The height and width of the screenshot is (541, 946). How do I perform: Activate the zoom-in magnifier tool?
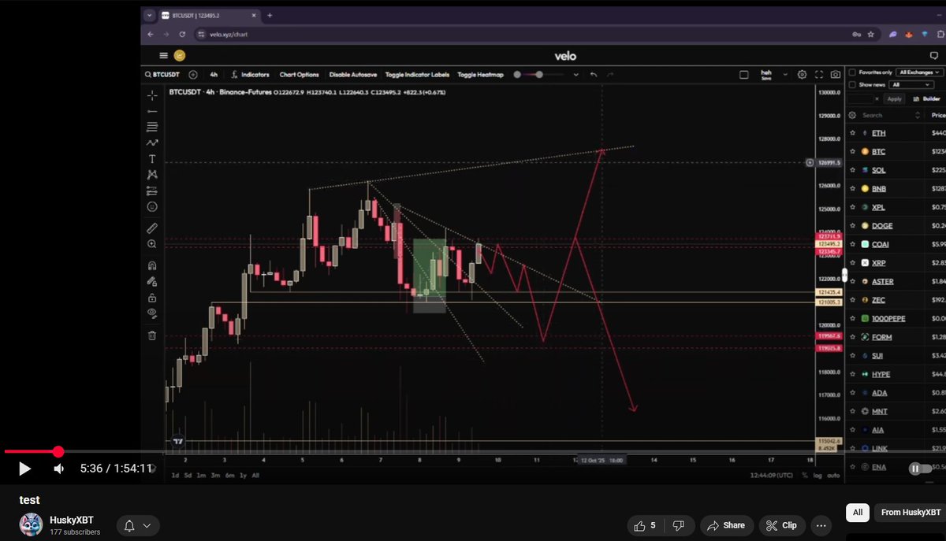coord(152,244)
